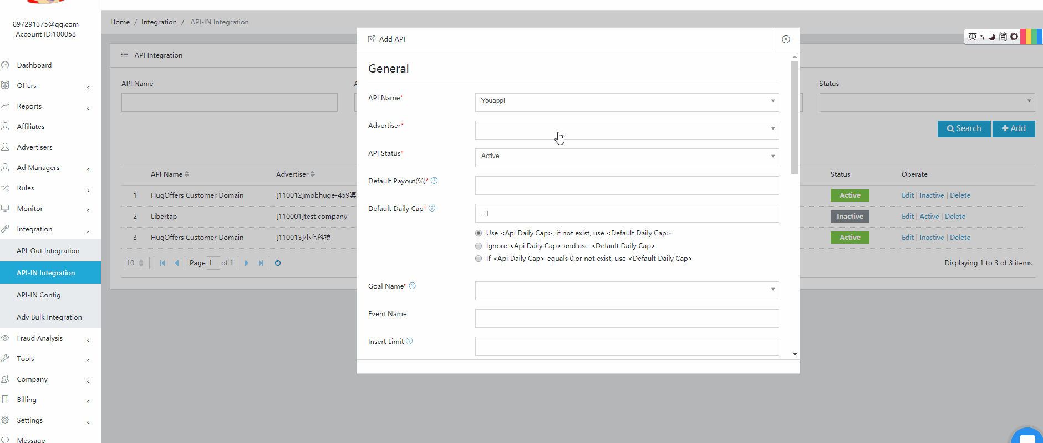Click the help icon beside Goal Name
The width and height of the screenshot is (1043, 443).
(x=412, y=286)
